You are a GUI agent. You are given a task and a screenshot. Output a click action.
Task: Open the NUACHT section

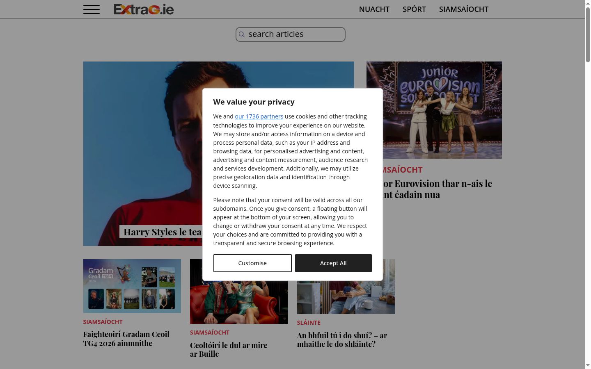[x=374, y=9]
